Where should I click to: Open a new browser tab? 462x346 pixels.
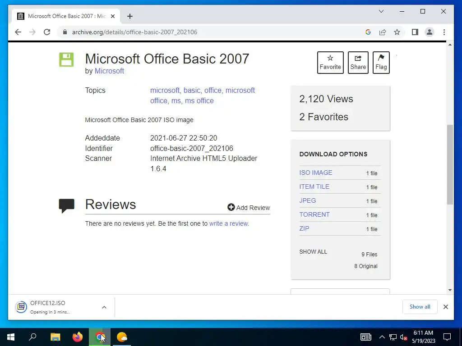(129, 16)
